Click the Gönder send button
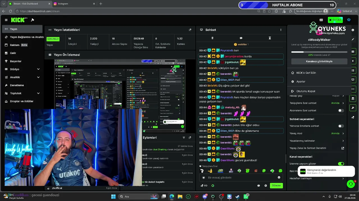The image size is (359, 201). [x=276, y=186]
